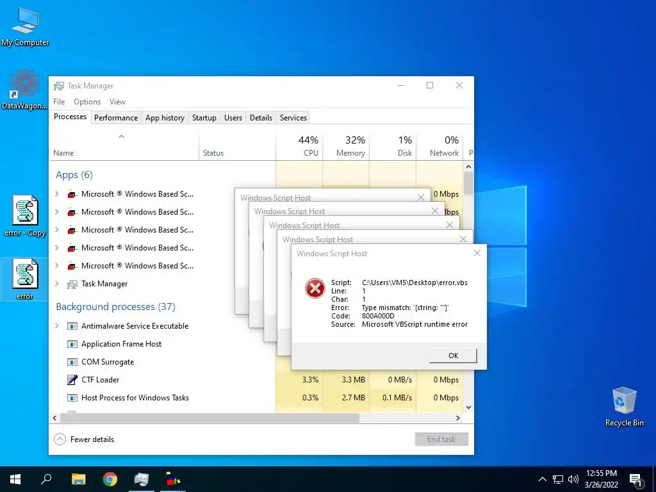
Task: Switch to the Users tab
Action: pyautogui.click(x=233, y=118)
